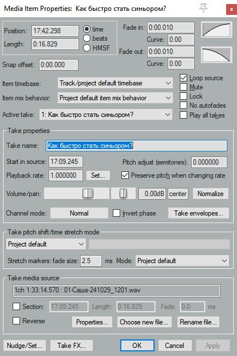Toggle the Loop source checkbox
Screen dimensions: 237x356
point(183,78)
